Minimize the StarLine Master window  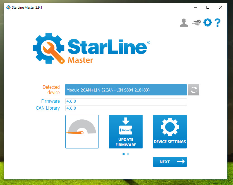[195, 7]
